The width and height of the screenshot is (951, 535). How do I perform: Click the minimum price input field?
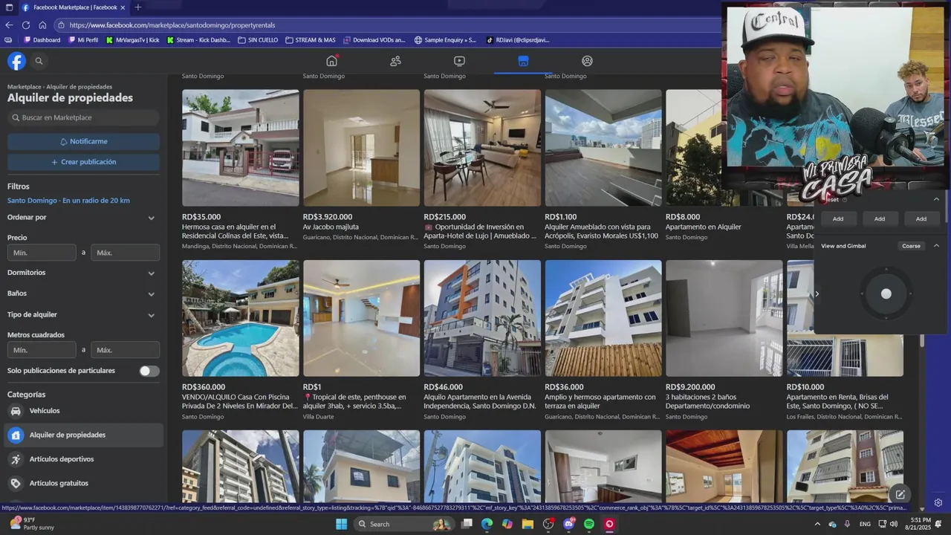[42, 253]
